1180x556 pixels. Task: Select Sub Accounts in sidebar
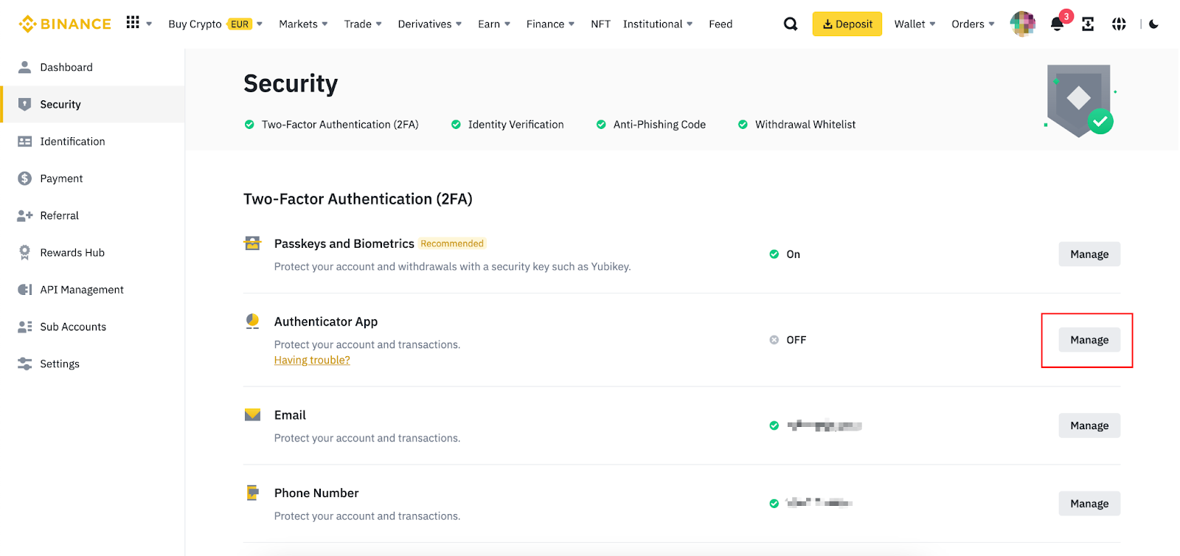pyautogui.click(x=73, y=327)
